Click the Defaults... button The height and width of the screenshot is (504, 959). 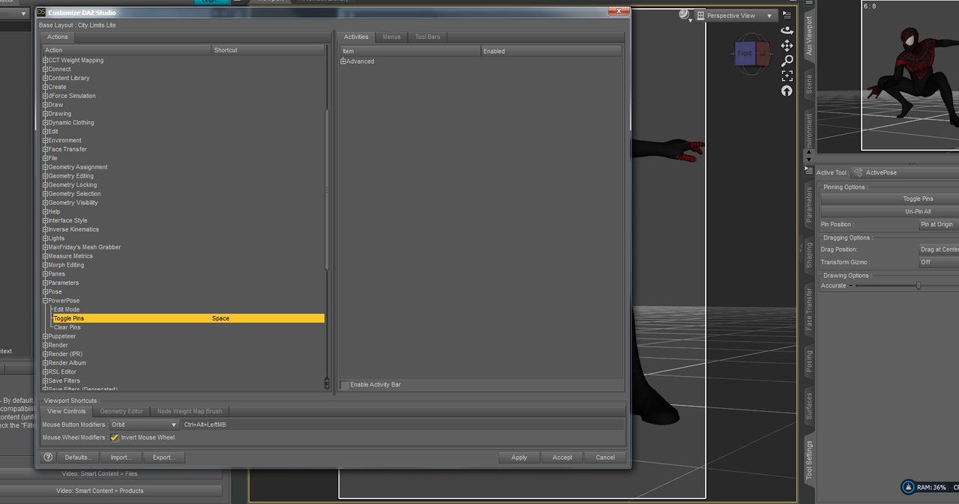point(78,458)
